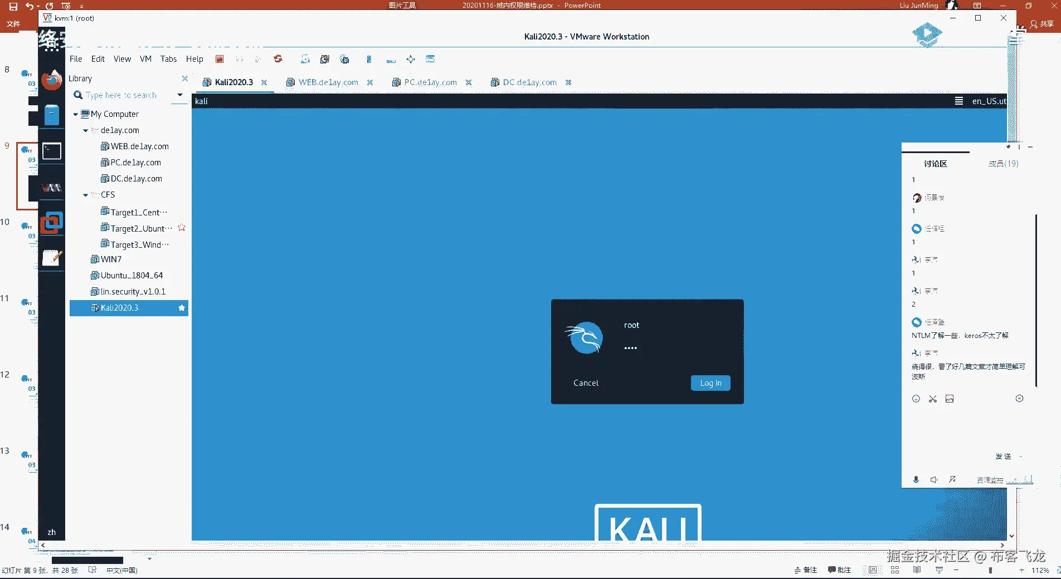This screenshot has height=579, width=1061.
Task: Take a snapshot with the VMware toolbar
Action: [305, 59]
